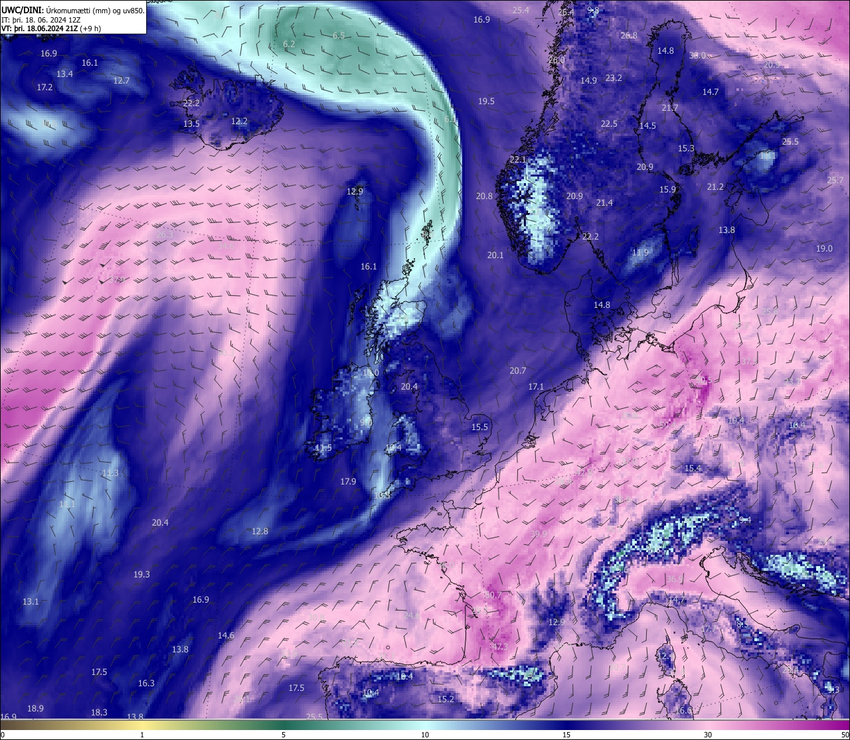Click the 13.1 value label

click(x=31, y=602)
